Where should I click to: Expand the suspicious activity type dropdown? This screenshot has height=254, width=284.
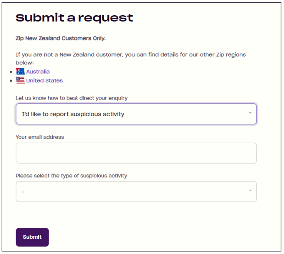[x=136, y=192]
